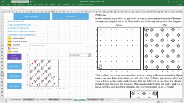Open the Page Layout ribbon tab
The image size is (184, 103).
(x=21, y=5)
